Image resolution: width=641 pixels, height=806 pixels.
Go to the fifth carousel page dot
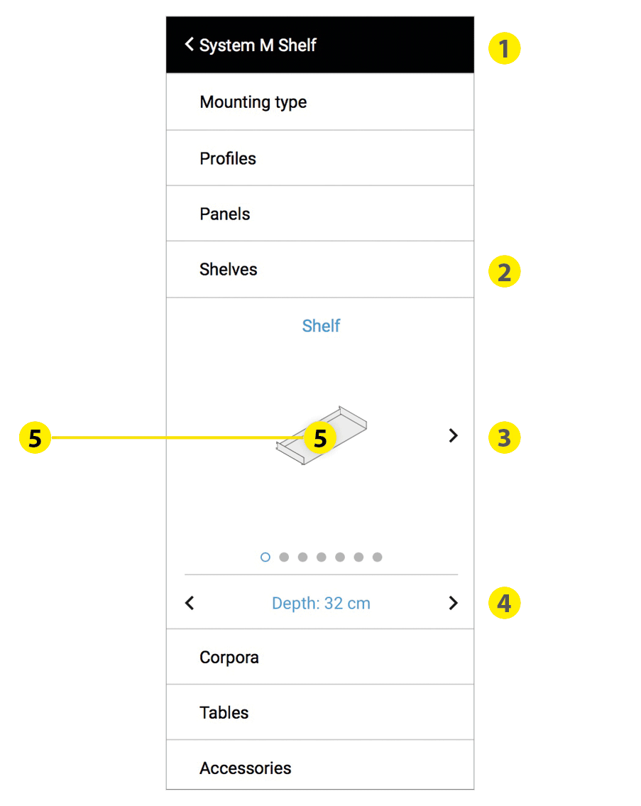340,557
